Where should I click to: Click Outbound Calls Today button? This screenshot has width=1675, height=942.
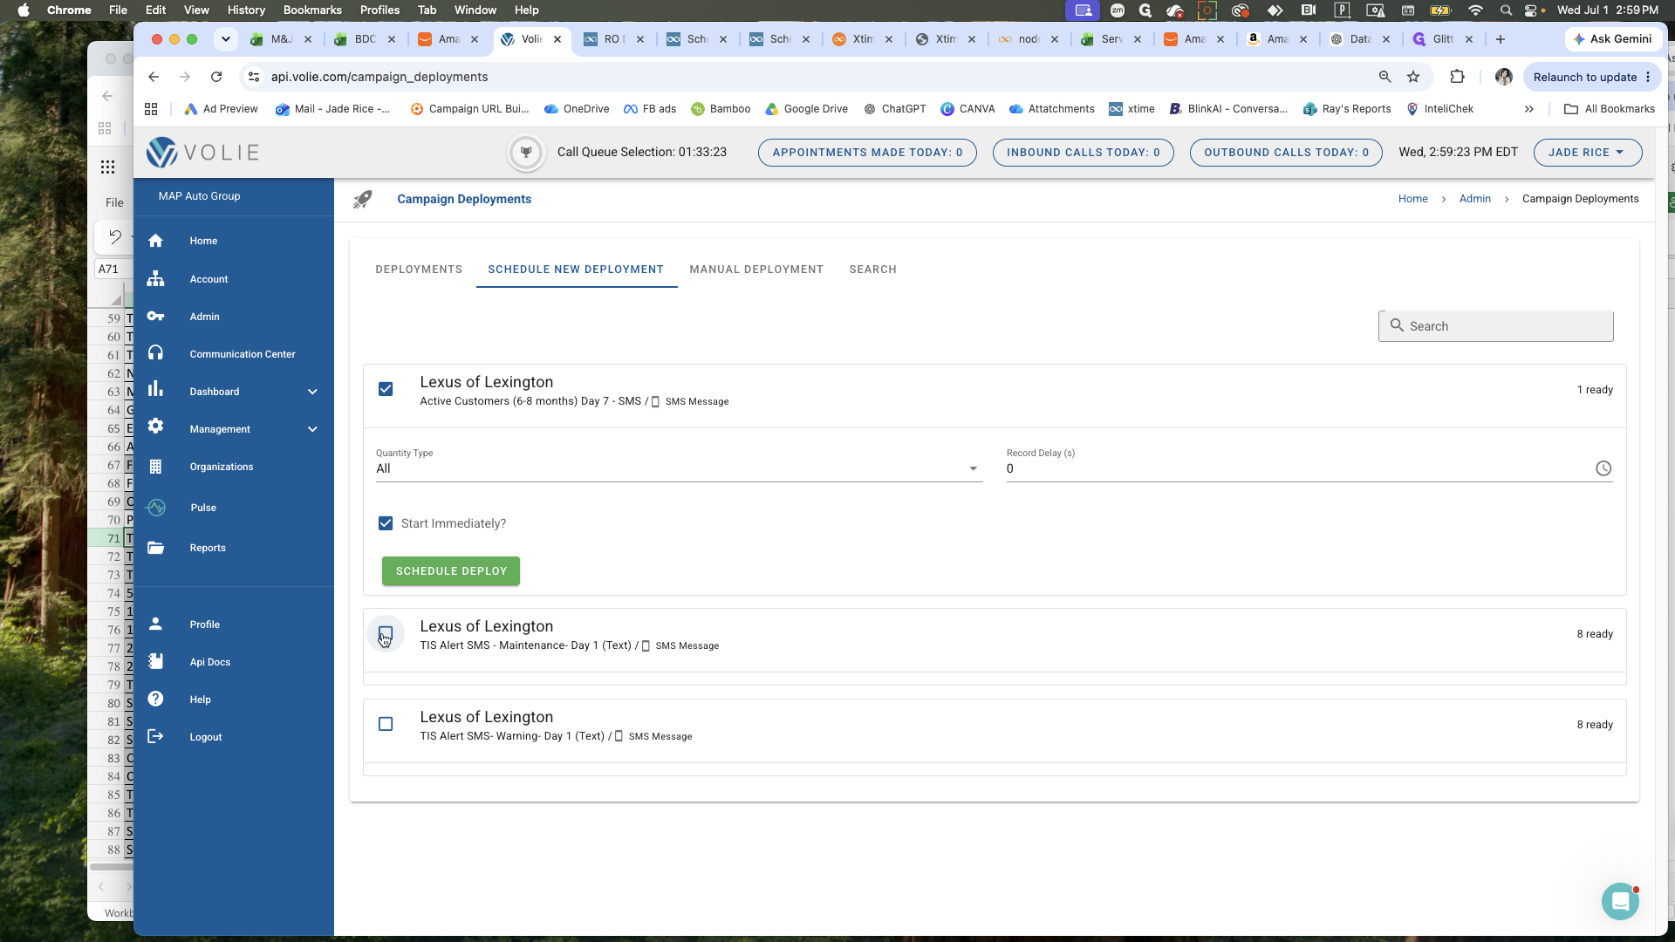coord(1286,153)
